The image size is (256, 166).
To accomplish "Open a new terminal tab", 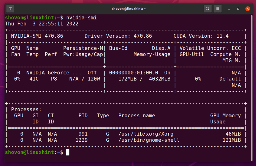I will point(10,8).
